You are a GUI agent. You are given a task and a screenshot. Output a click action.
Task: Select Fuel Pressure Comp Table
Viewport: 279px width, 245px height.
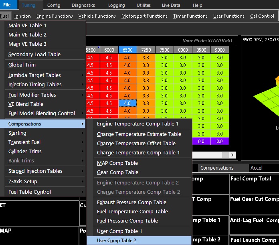tap(127, 221)
